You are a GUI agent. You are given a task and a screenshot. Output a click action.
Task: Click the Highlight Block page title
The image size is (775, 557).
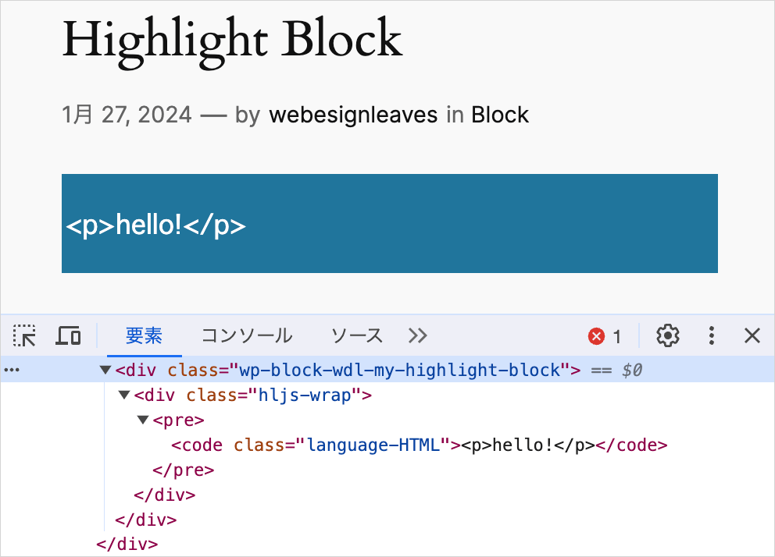tap(232, 38)
